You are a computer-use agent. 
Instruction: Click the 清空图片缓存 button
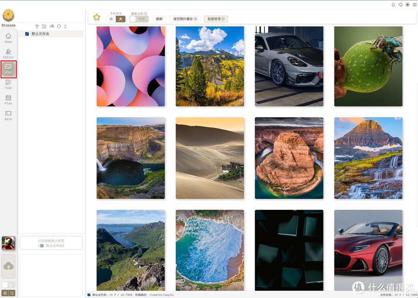[x=185, y=19]
